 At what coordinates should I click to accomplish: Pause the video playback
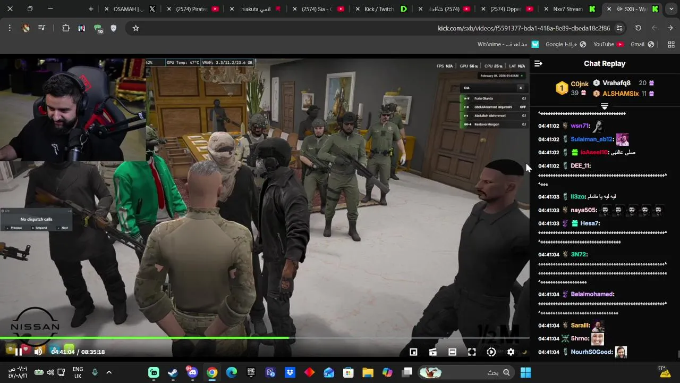tap(18, 352)
